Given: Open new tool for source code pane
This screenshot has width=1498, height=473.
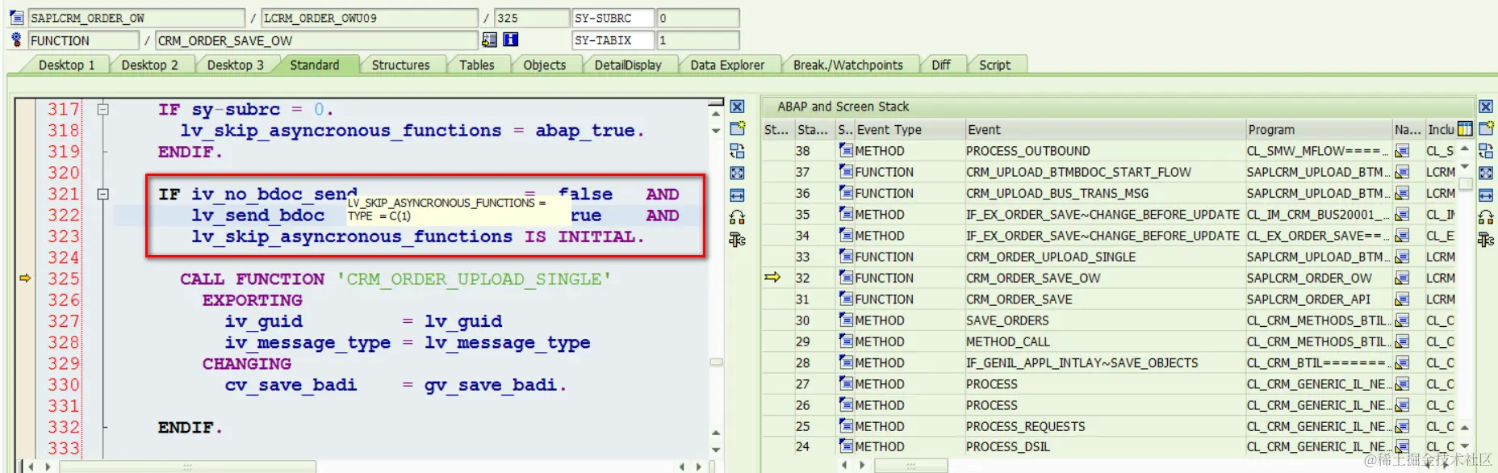Looking at the screenshot, I should (737, 128).
